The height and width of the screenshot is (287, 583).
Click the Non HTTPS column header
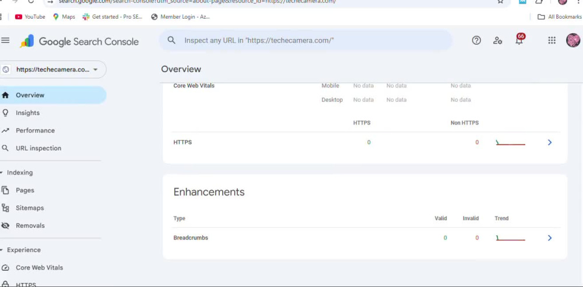point(465,123)
